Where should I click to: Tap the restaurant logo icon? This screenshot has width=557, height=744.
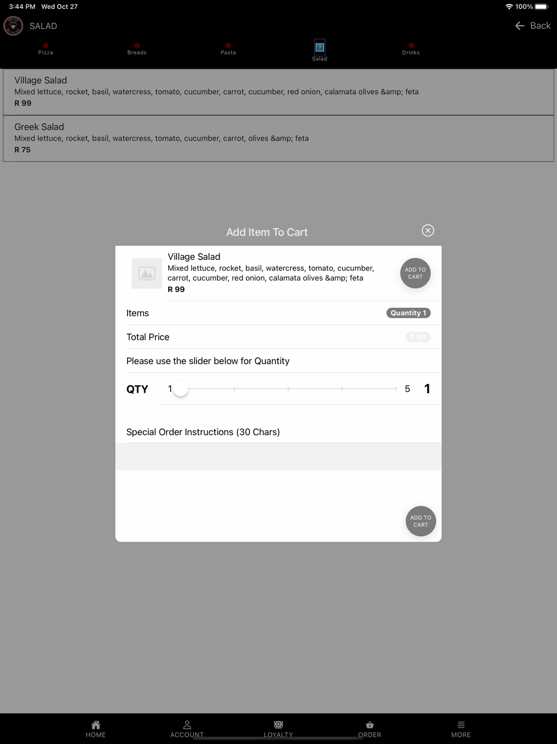coord(13,26)
